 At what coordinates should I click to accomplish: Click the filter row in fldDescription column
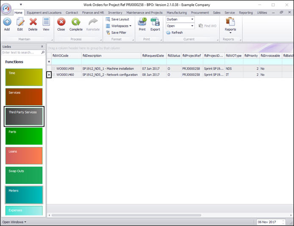click(x=111, y=62)
